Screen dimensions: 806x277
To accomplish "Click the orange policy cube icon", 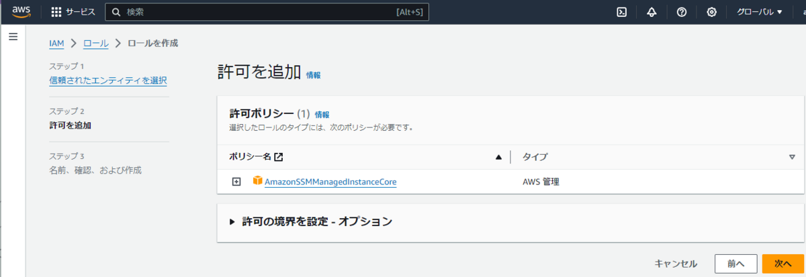I will [257, 180].
